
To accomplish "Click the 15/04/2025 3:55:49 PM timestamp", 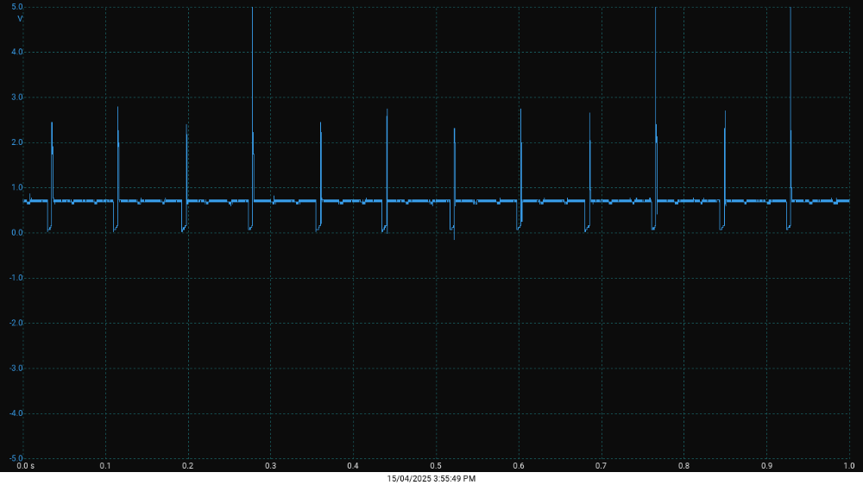I will [x=431, y=478].
